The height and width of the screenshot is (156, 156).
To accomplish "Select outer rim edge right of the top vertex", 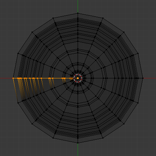I will pyautogui.click(x=90, y=16).
